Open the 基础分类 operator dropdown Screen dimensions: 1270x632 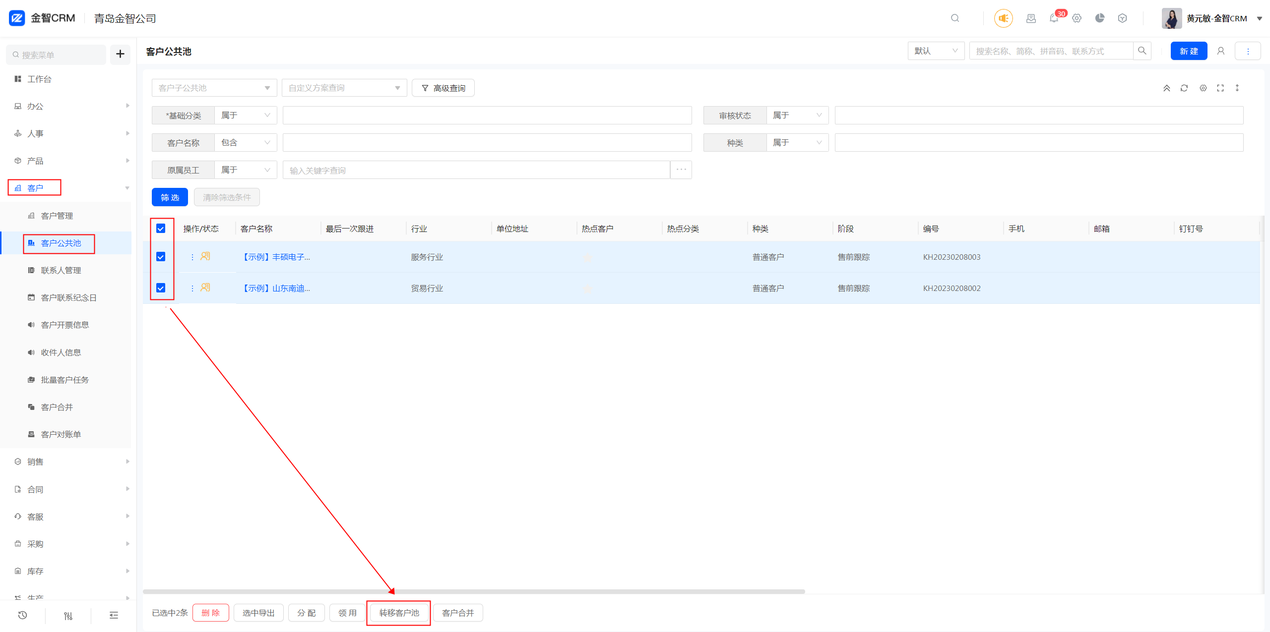click(246, 115)
